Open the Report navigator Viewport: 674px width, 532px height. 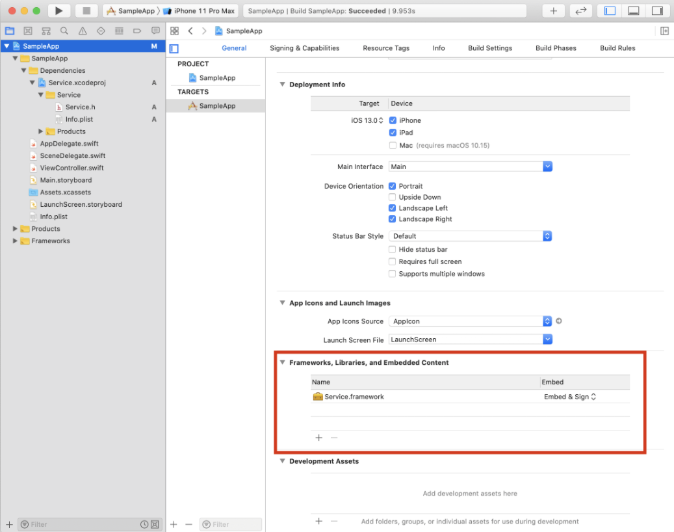[x=155, y=31]
